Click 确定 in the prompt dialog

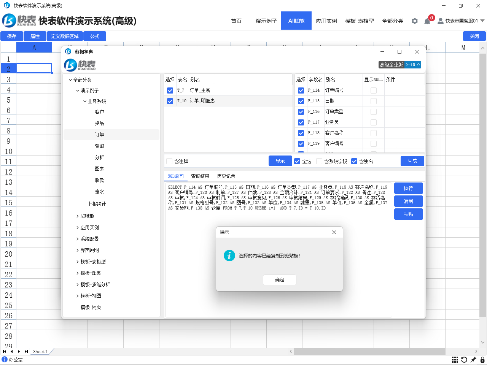pyautogui.click(x=280, y=280)
